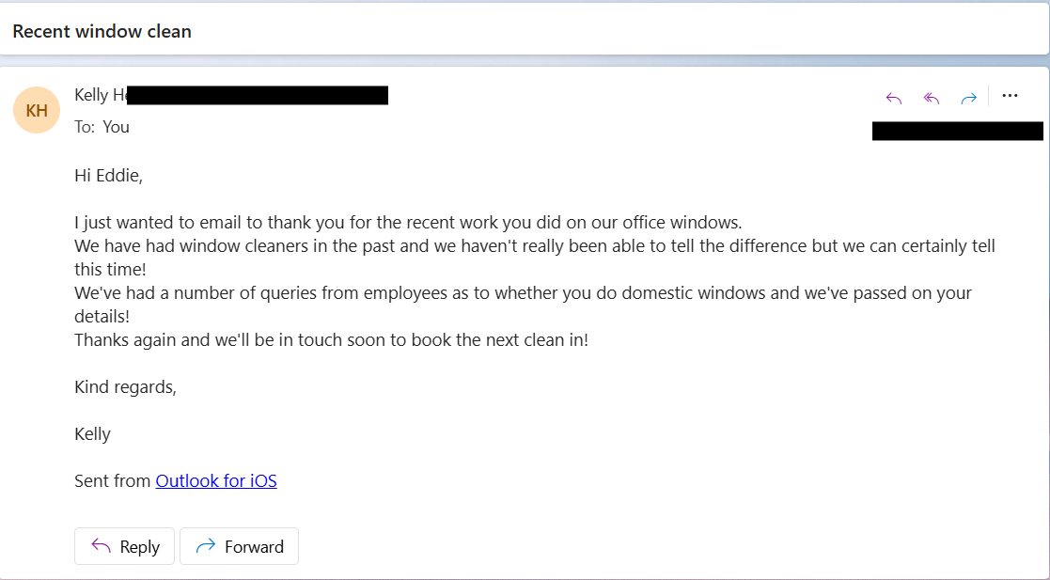
Task: Click the Reply all double-arrow icon
Action: (932, 98)
